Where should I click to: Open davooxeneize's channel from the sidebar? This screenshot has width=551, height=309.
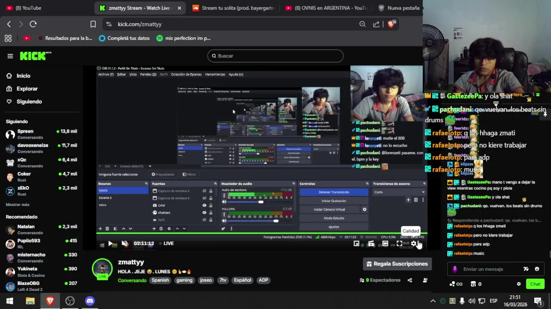(x=41, y=148)
